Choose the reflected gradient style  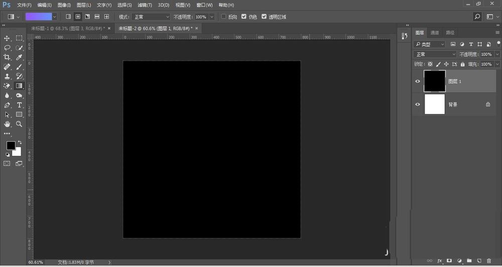tap(97, 17)
